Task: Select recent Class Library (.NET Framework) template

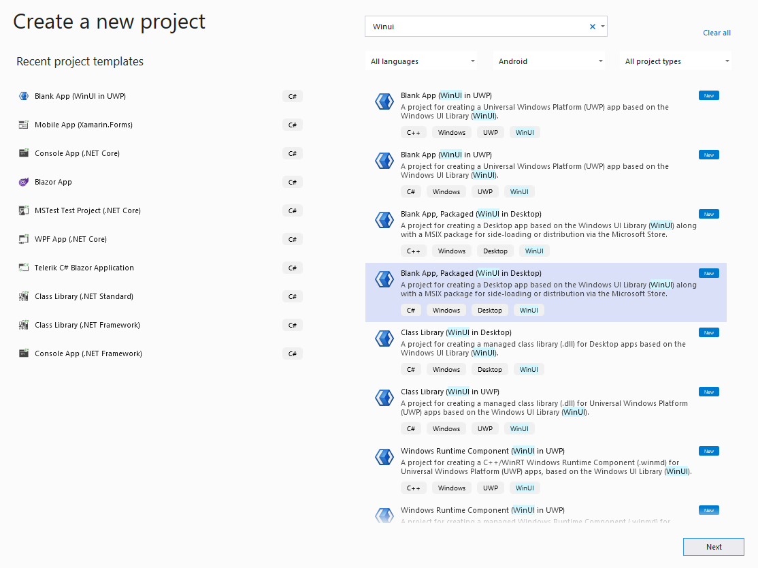Action: [87, 325]
